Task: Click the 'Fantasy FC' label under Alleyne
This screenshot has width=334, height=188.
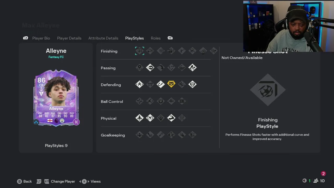Action: pos(56,57)
